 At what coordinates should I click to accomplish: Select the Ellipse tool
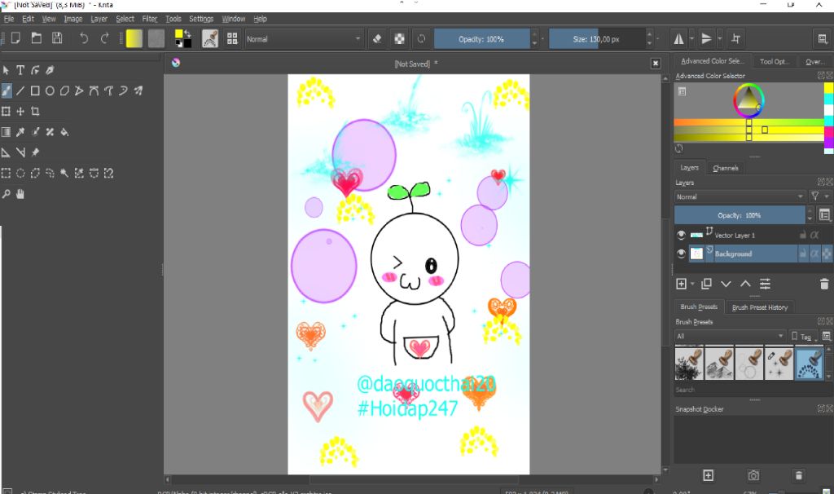(x=50, y=91)
